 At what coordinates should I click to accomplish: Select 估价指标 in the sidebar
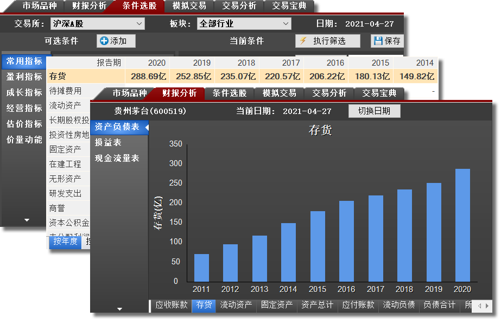coord(24,124)
